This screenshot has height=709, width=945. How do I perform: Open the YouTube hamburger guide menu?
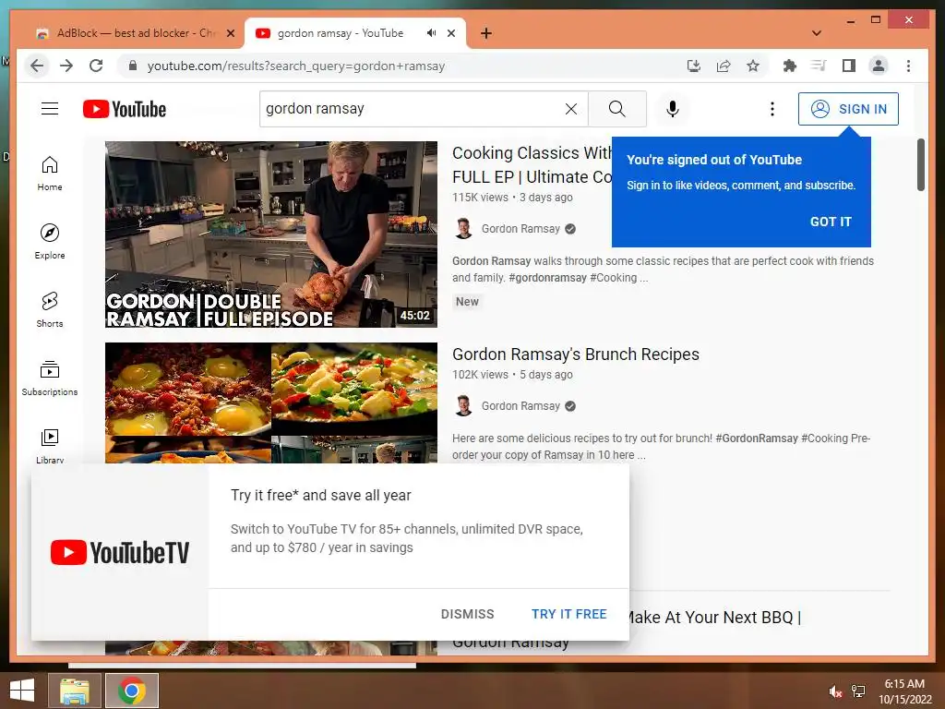click(50, 109)
